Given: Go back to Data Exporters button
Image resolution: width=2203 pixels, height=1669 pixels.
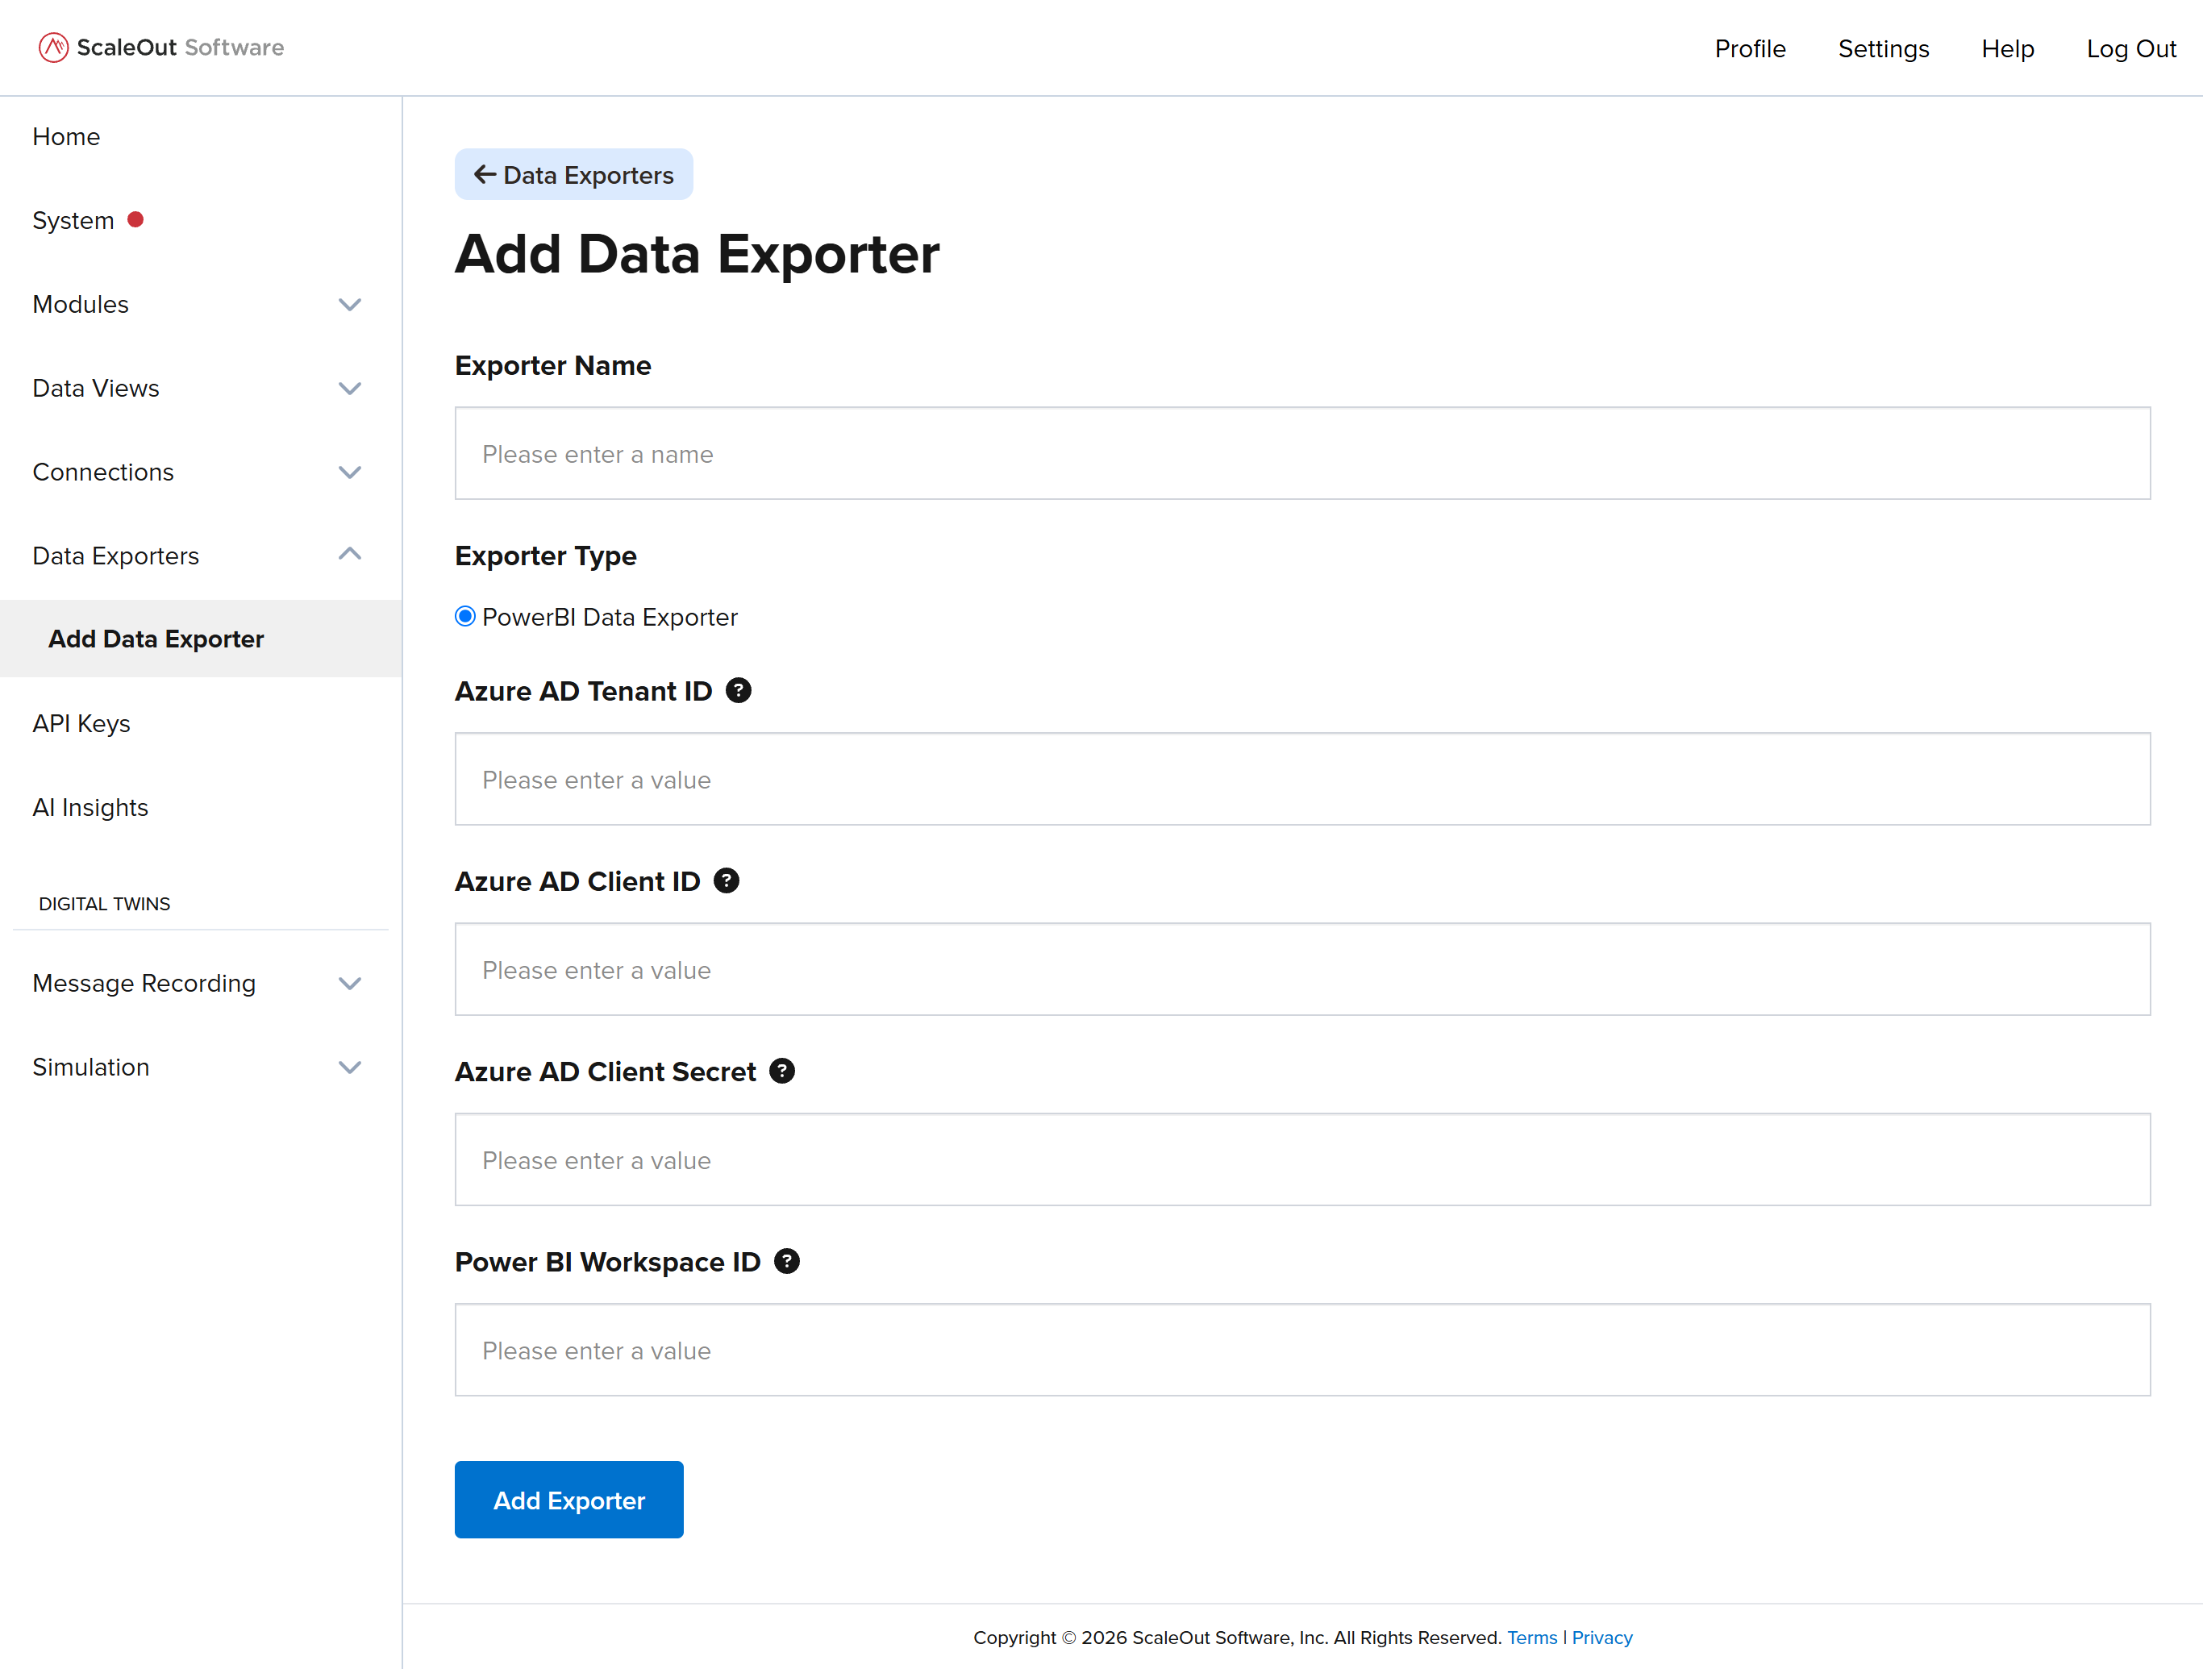Looking at the screenshot, I should point(573,174).
